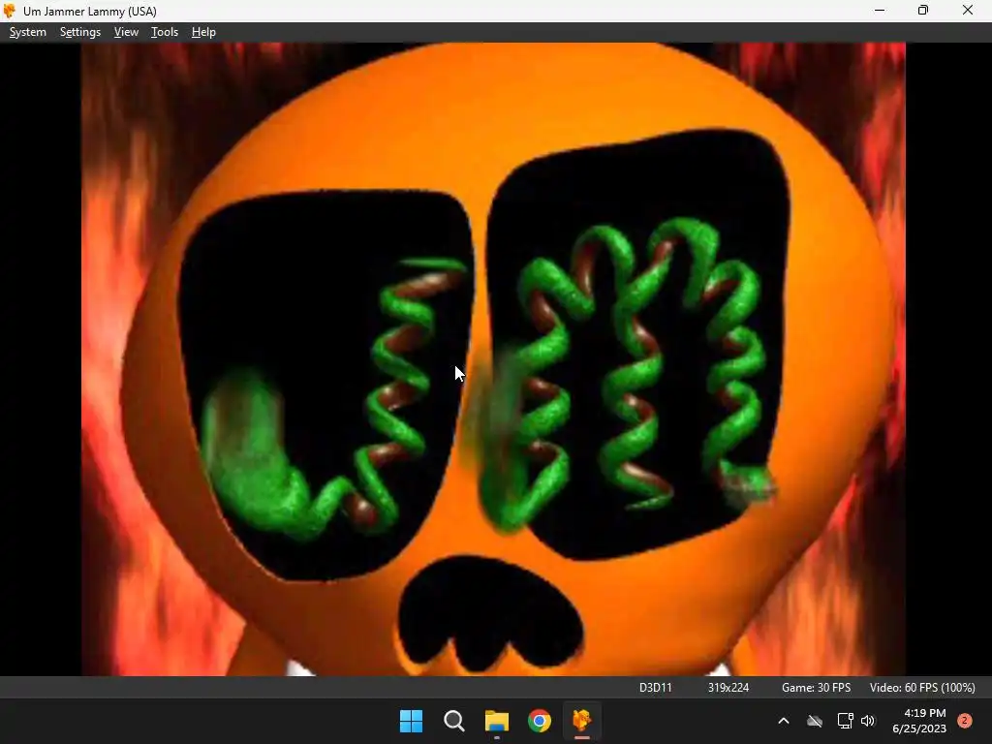Viewport: 992px width, 744px height.
Task: Click the Game: 30 FPS status text
Action: point(816,688)
